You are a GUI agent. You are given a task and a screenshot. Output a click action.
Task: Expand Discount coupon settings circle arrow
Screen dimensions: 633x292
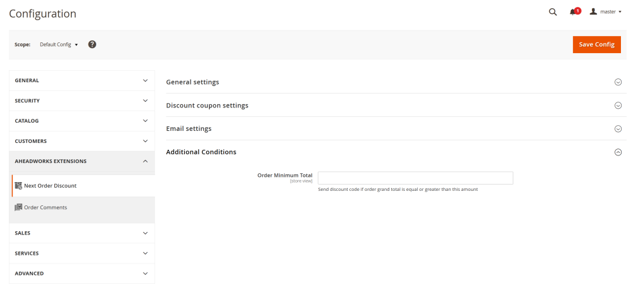tap(618, 106)
